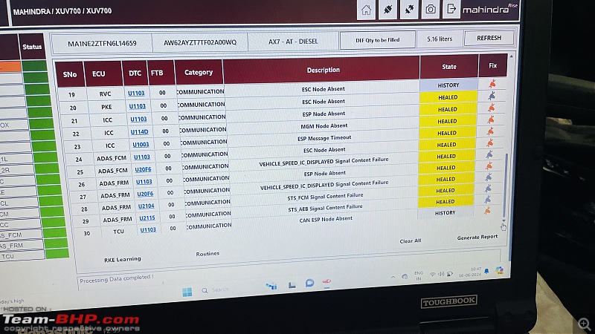Click the 5.16 liters value
The height and width of the screenshot is (334, 595).
[440, 39]
